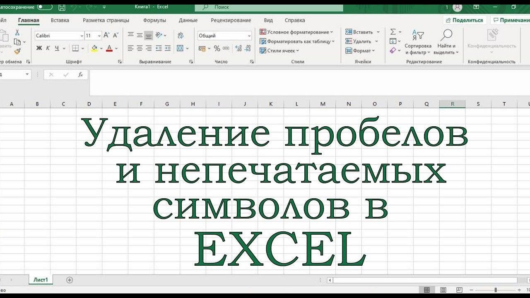
Task: Align text to middle of cell
Action: 140,36
